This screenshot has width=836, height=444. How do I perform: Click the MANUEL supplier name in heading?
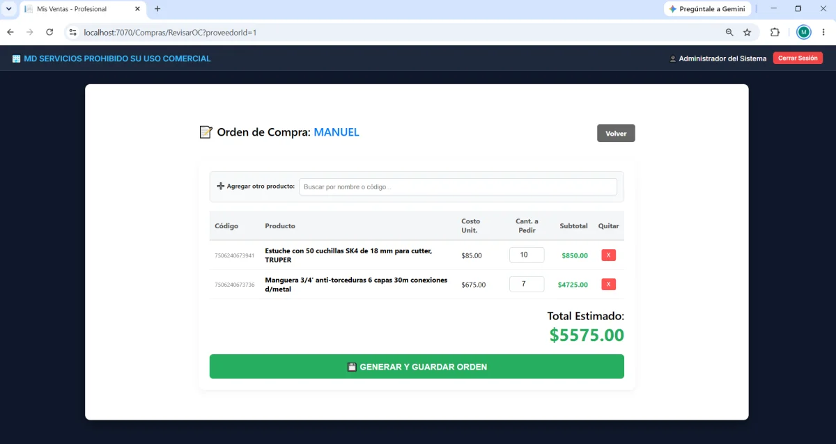(336, 132)
